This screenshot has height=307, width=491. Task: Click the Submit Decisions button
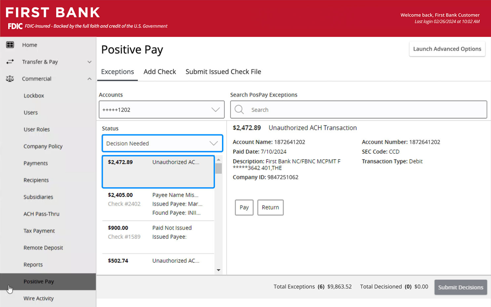click(x=460, y=287)
